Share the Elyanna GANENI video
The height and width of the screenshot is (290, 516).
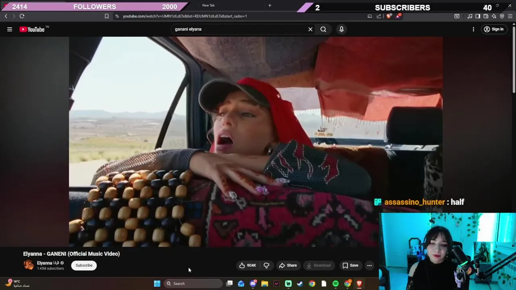pos(288,265)
